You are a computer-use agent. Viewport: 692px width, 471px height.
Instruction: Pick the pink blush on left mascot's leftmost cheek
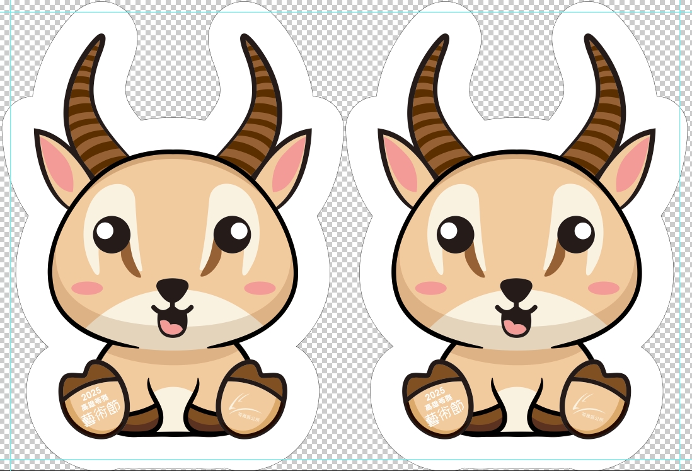point(87,288)
